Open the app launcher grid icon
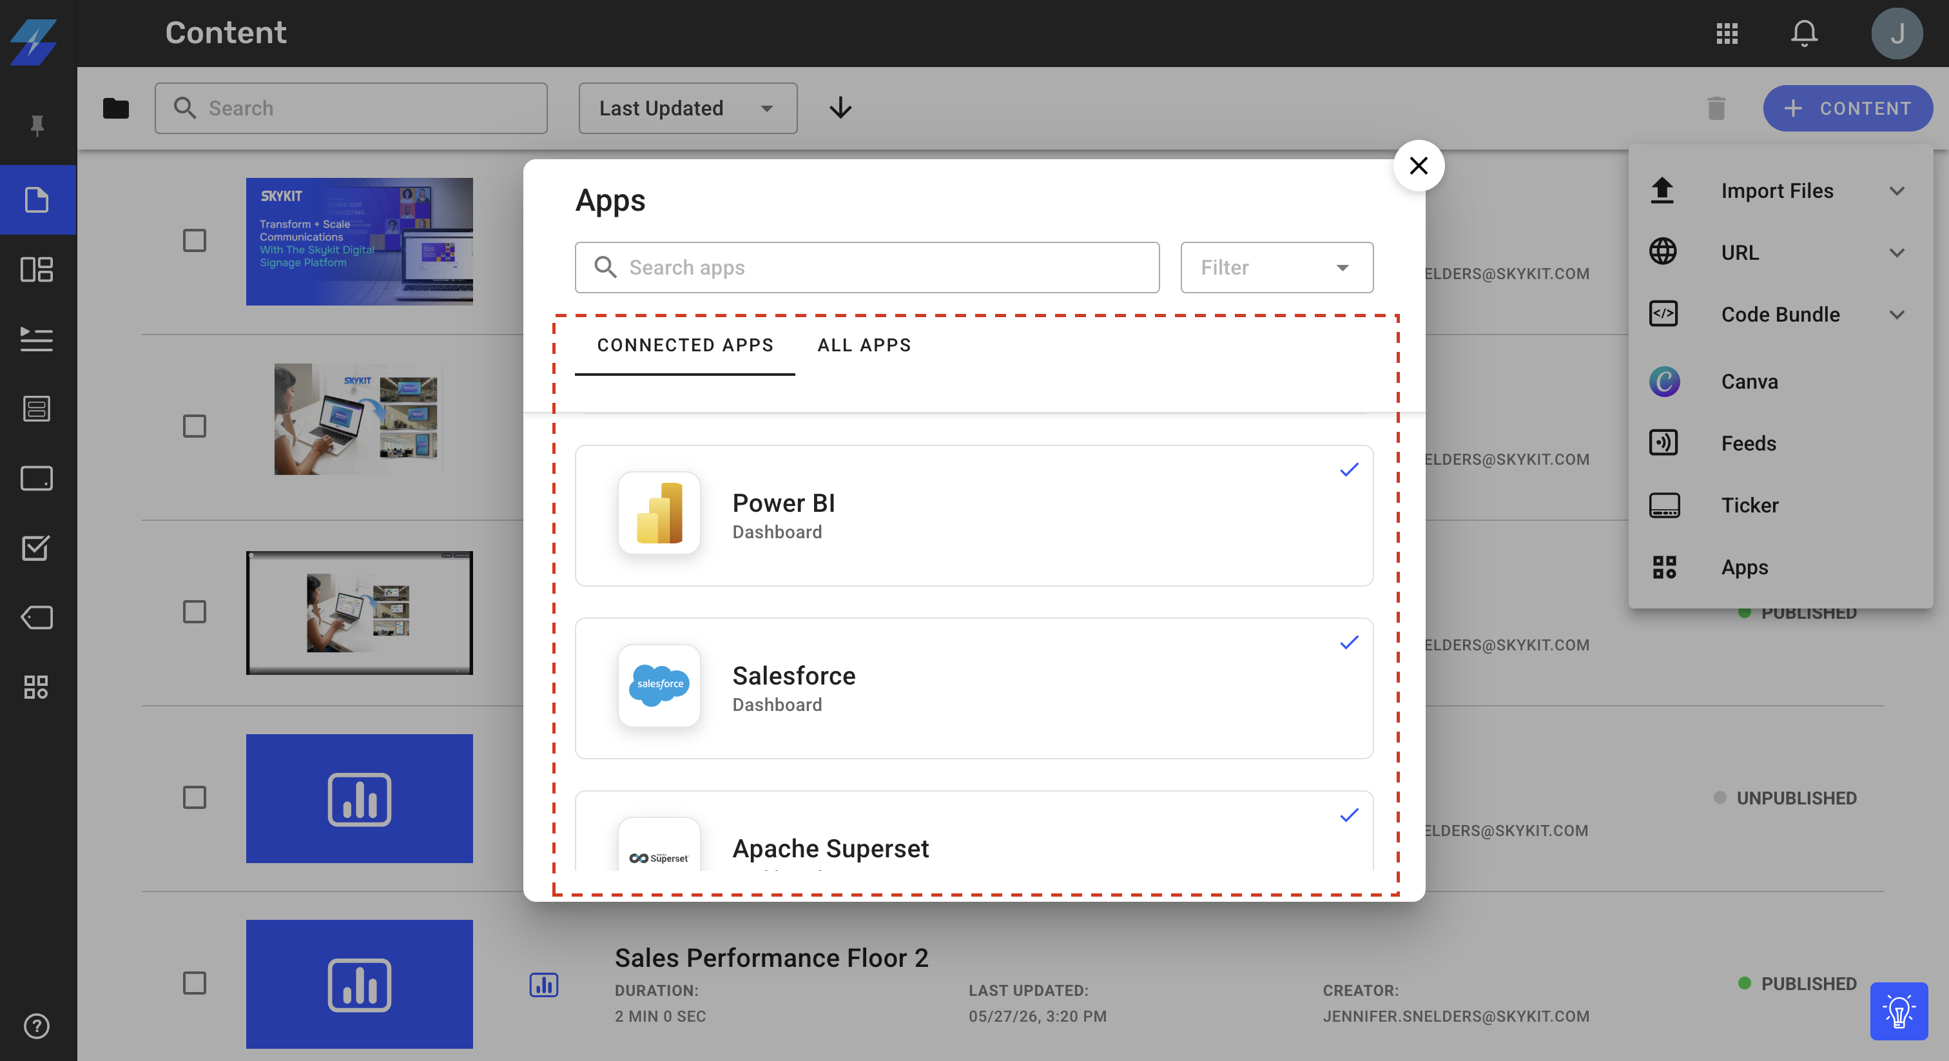The width and height of the screenshot is (1949, 1061). pyautogui.click(x=1727, y=34)
